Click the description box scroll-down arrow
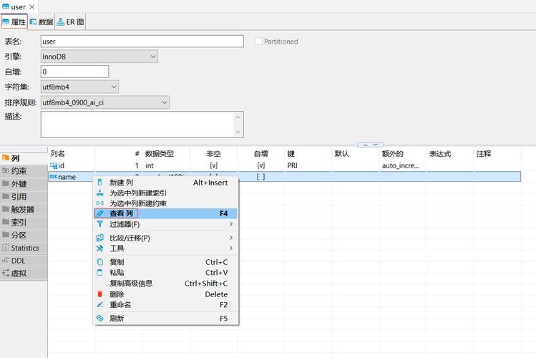This screenshot has height=358, width=536. pyautogui.click(x=238, y=132)
